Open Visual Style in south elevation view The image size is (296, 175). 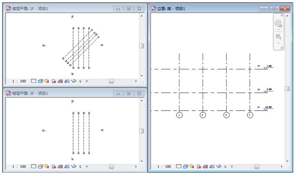[x=185, y=166]
